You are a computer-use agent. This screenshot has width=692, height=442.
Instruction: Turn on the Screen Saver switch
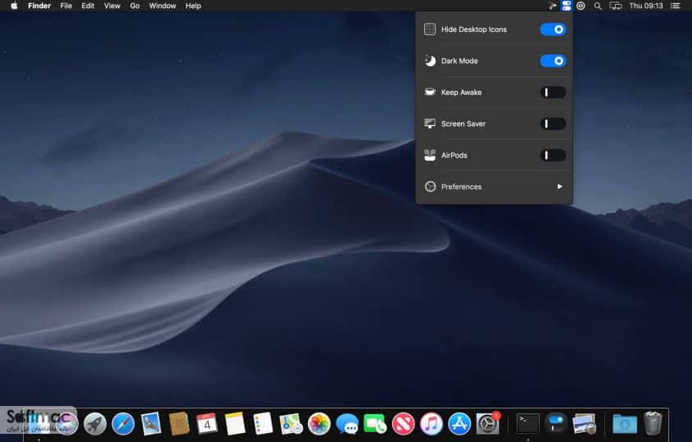point(553,124)
